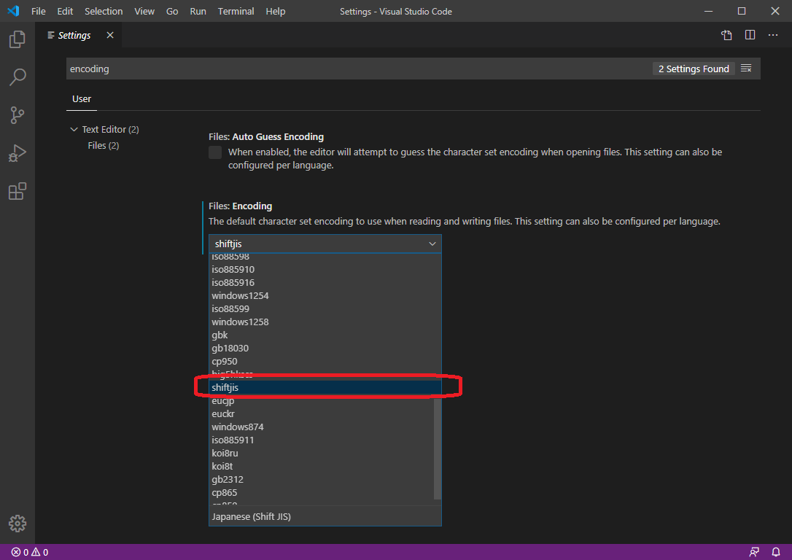This screenshot has height=560, width=792.
Task: Click the 'Files: Encoding' setting title
Action: (241, 206)
